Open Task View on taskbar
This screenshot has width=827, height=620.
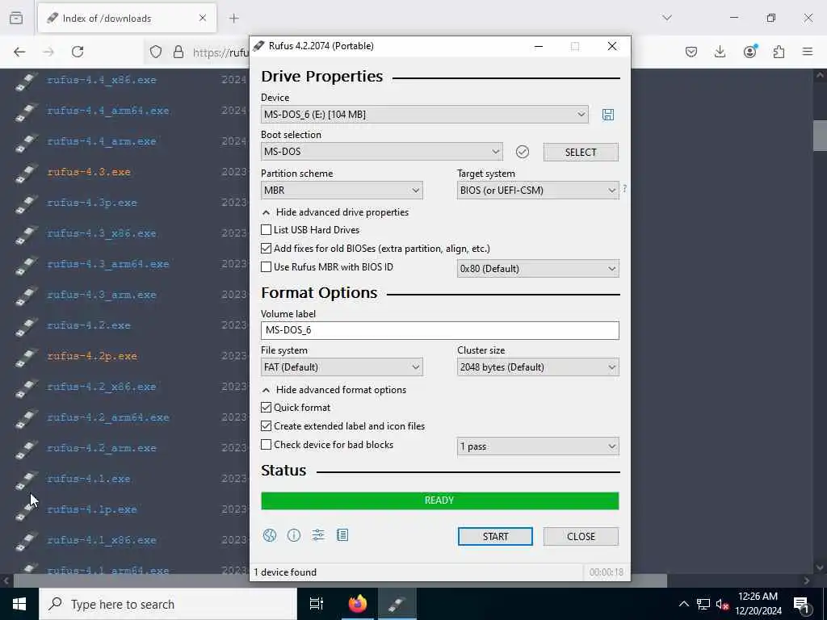coord(317,604)
